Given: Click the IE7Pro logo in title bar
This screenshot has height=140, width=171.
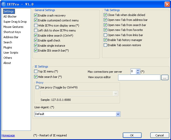Looking at the screenshot, I should pyautogui.click(x=4, y=4).
